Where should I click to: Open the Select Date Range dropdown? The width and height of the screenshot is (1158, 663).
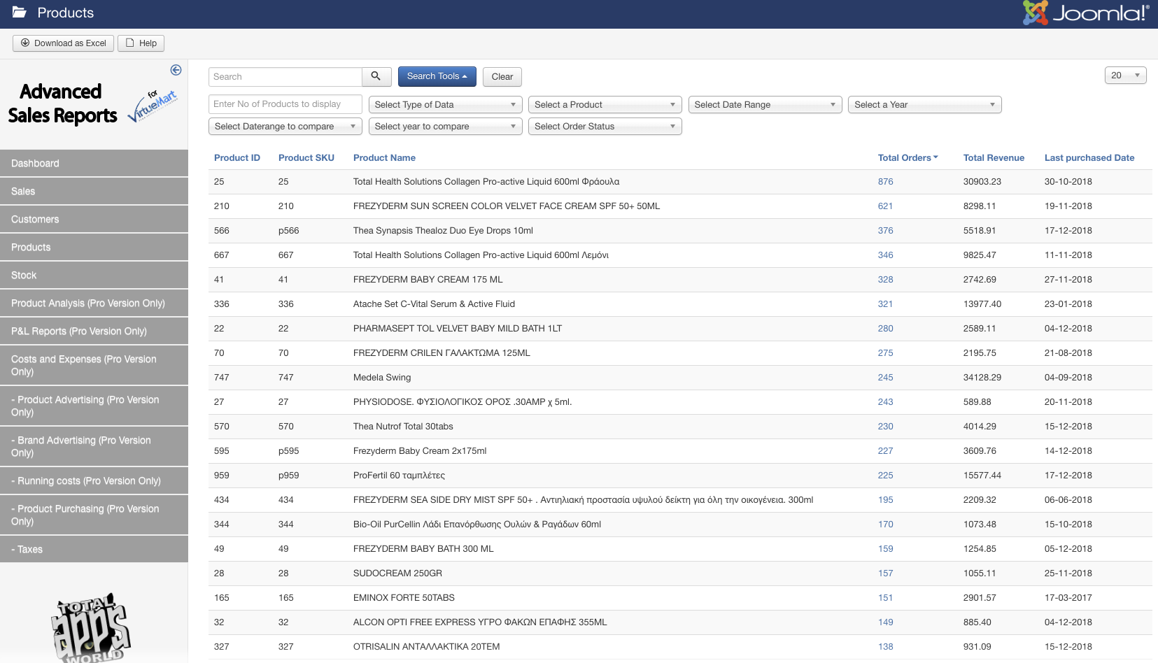pyautogui.click(x=765, y=105)
